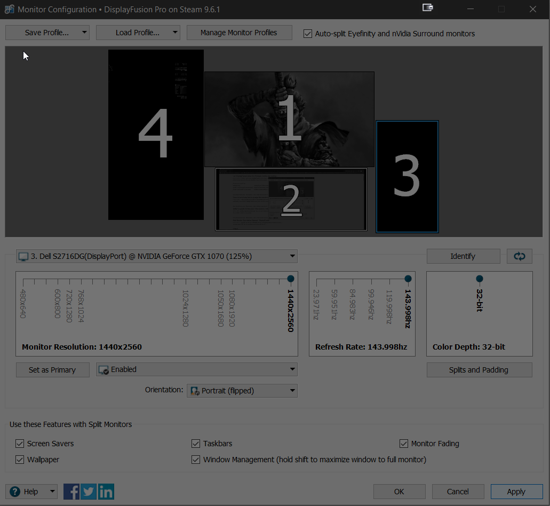Select monitor 1 in the layout preview

[289, 120]
